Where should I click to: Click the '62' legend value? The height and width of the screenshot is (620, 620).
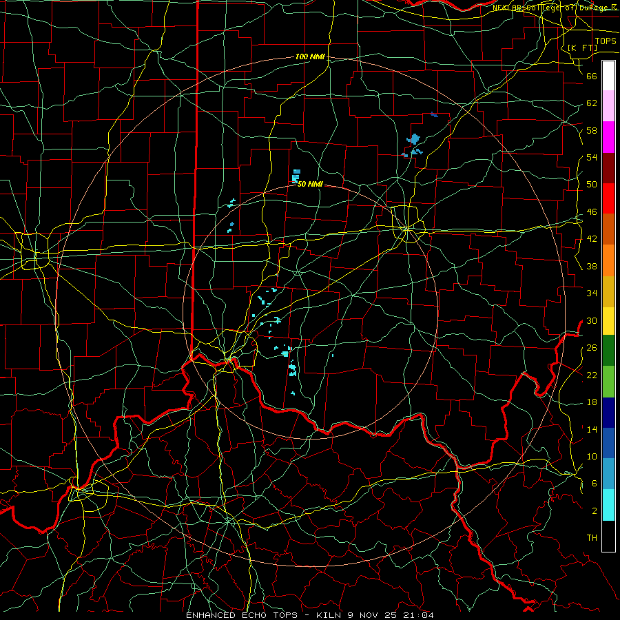click(592, 103)
